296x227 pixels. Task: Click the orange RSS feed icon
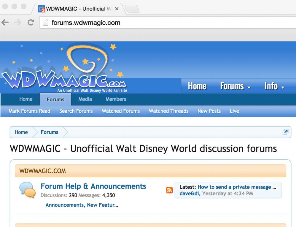[x=169, y=190]
